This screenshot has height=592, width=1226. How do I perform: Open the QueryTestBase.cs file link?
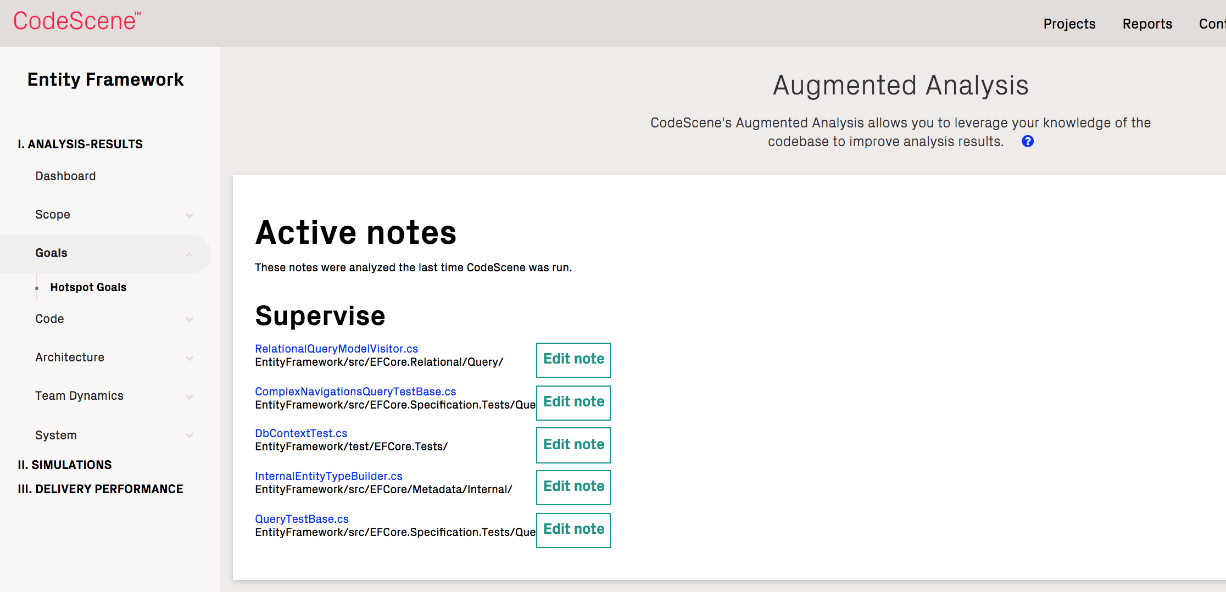302,518
